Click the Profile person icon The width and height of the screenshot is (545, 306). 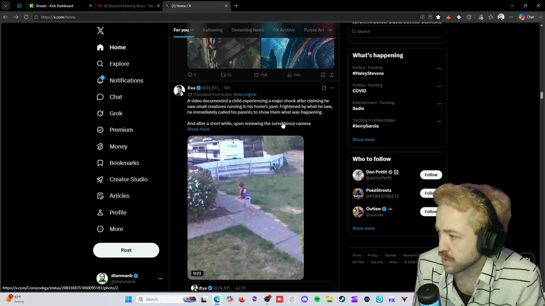pos(100,212)
